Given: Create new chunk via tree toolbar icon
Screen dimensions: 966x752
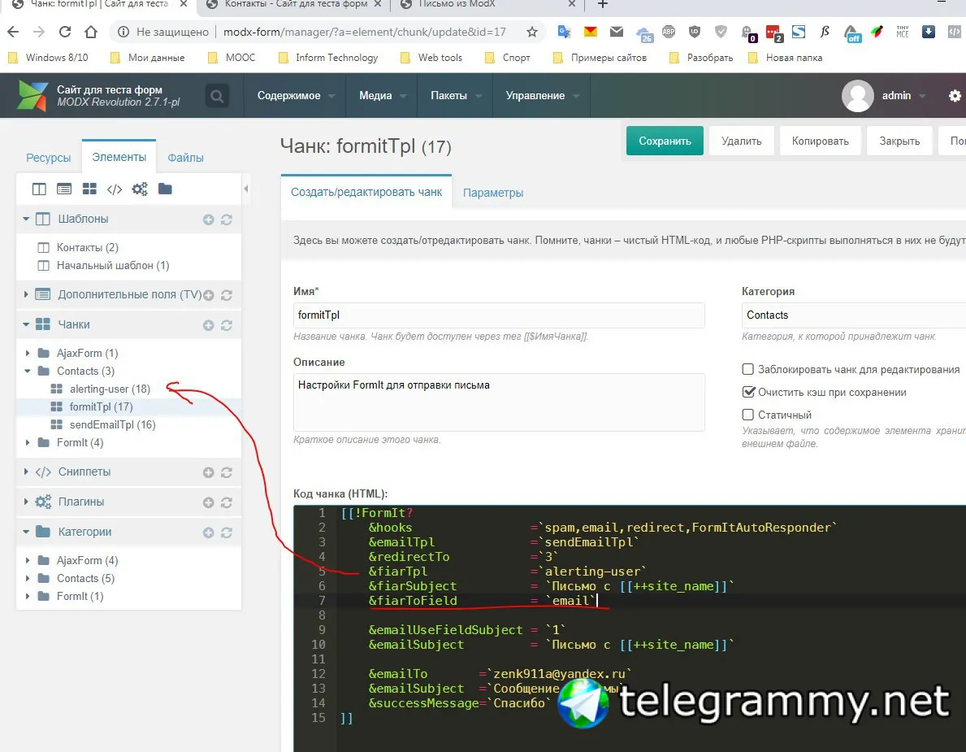Looking at the screenshot, I should point(89,189).
